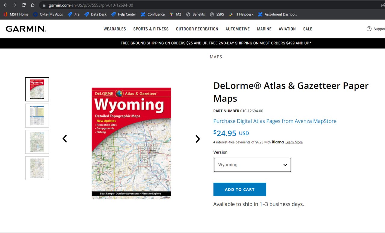
Task: Click the Support question mark icon
Action: (x=369, y=29)
